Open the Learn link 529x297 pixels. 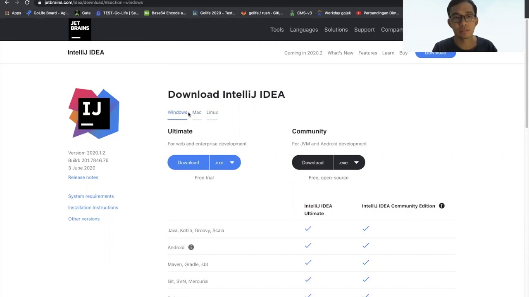[x=388, y=53]
